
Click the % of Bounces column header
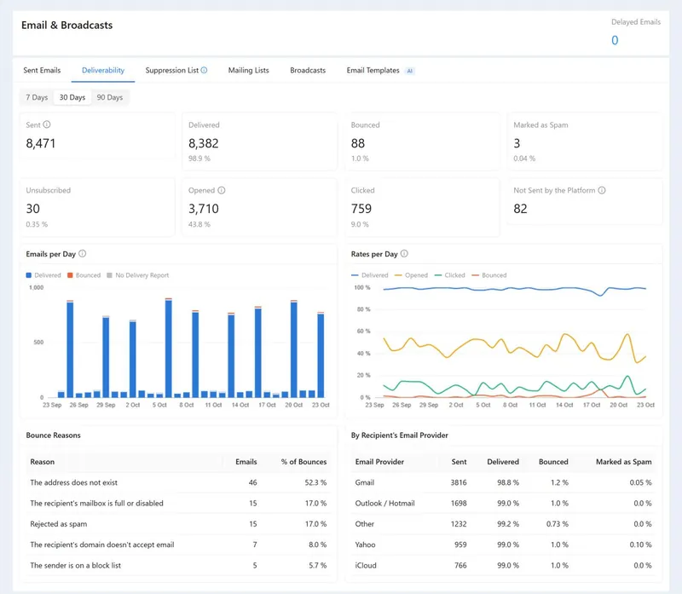(x=303, y=462)
